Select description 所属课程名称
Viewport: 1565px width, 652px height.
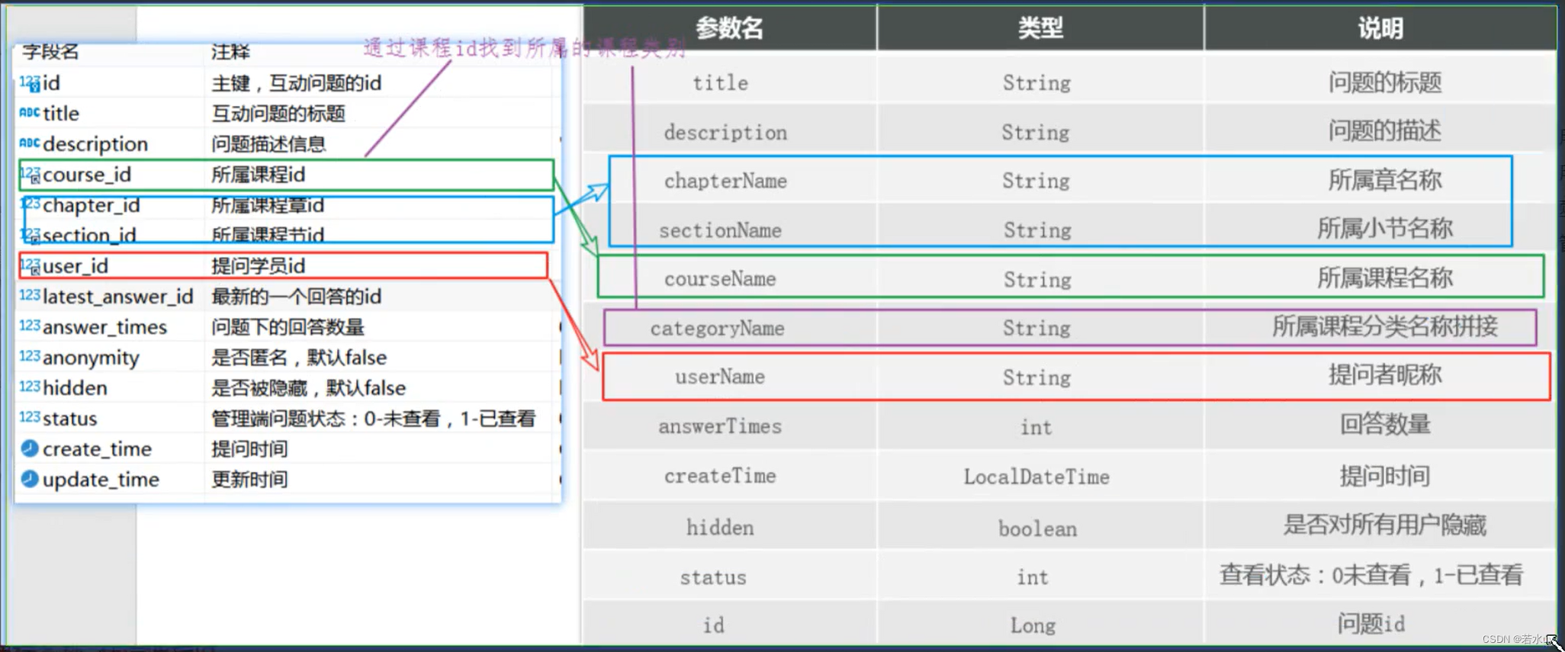[1385, 278]
